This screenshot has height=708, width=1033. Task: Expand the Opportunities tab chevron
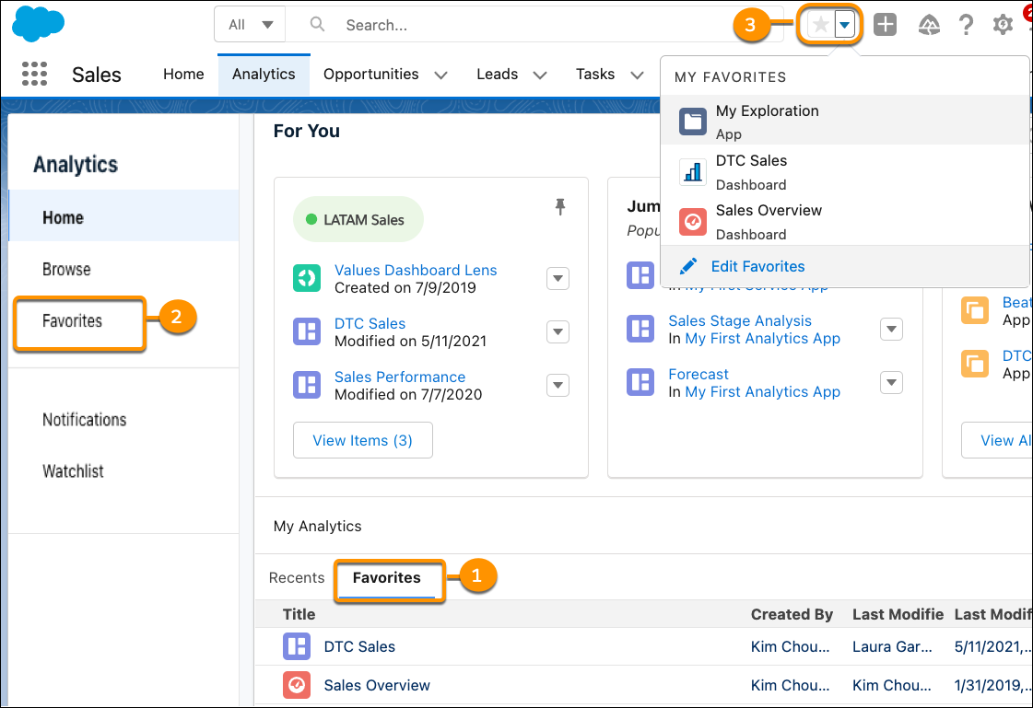440,75
